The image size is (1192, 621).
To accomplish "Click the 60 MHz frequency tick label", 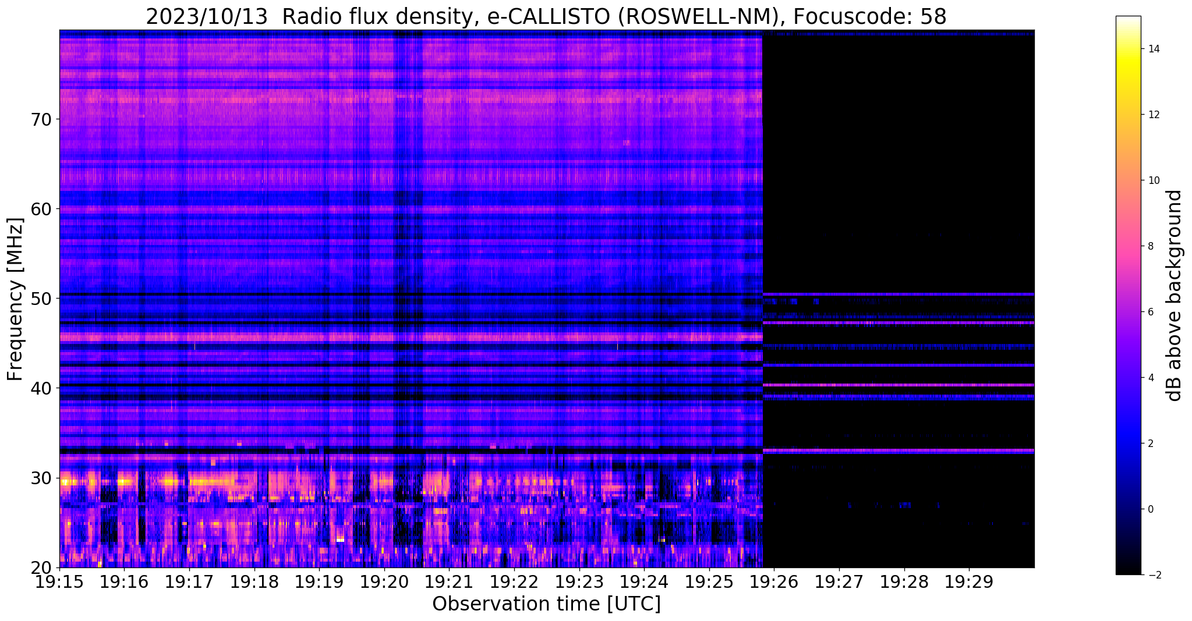I will pyautogui.click(x=41, y=209).
